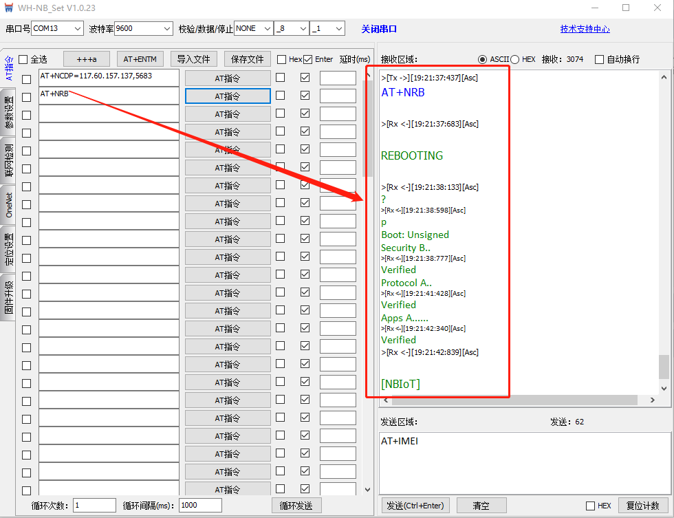Viewport: 674px width, 518px height.
Task: Click the 保存文件 save file button
Action: pos(247,59)
